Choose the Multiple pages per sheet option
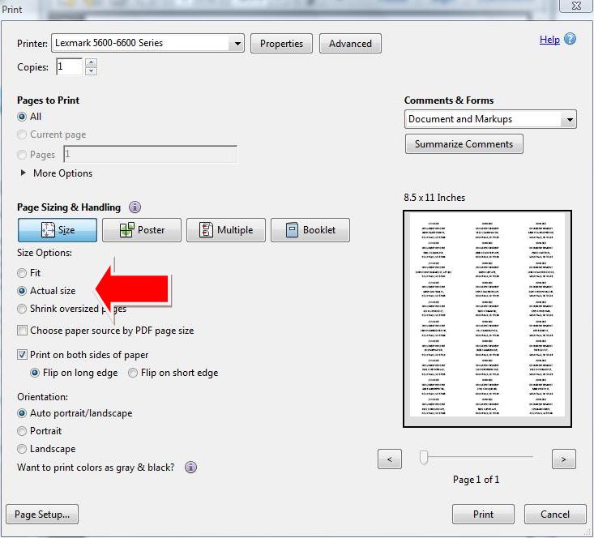Screen dimensions: 594x538 coord(225,230)
